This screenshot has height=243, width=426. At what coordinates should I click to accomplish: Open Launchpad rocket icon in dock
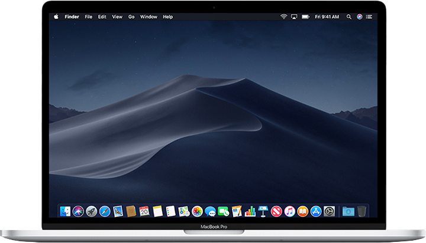[91, 211]
